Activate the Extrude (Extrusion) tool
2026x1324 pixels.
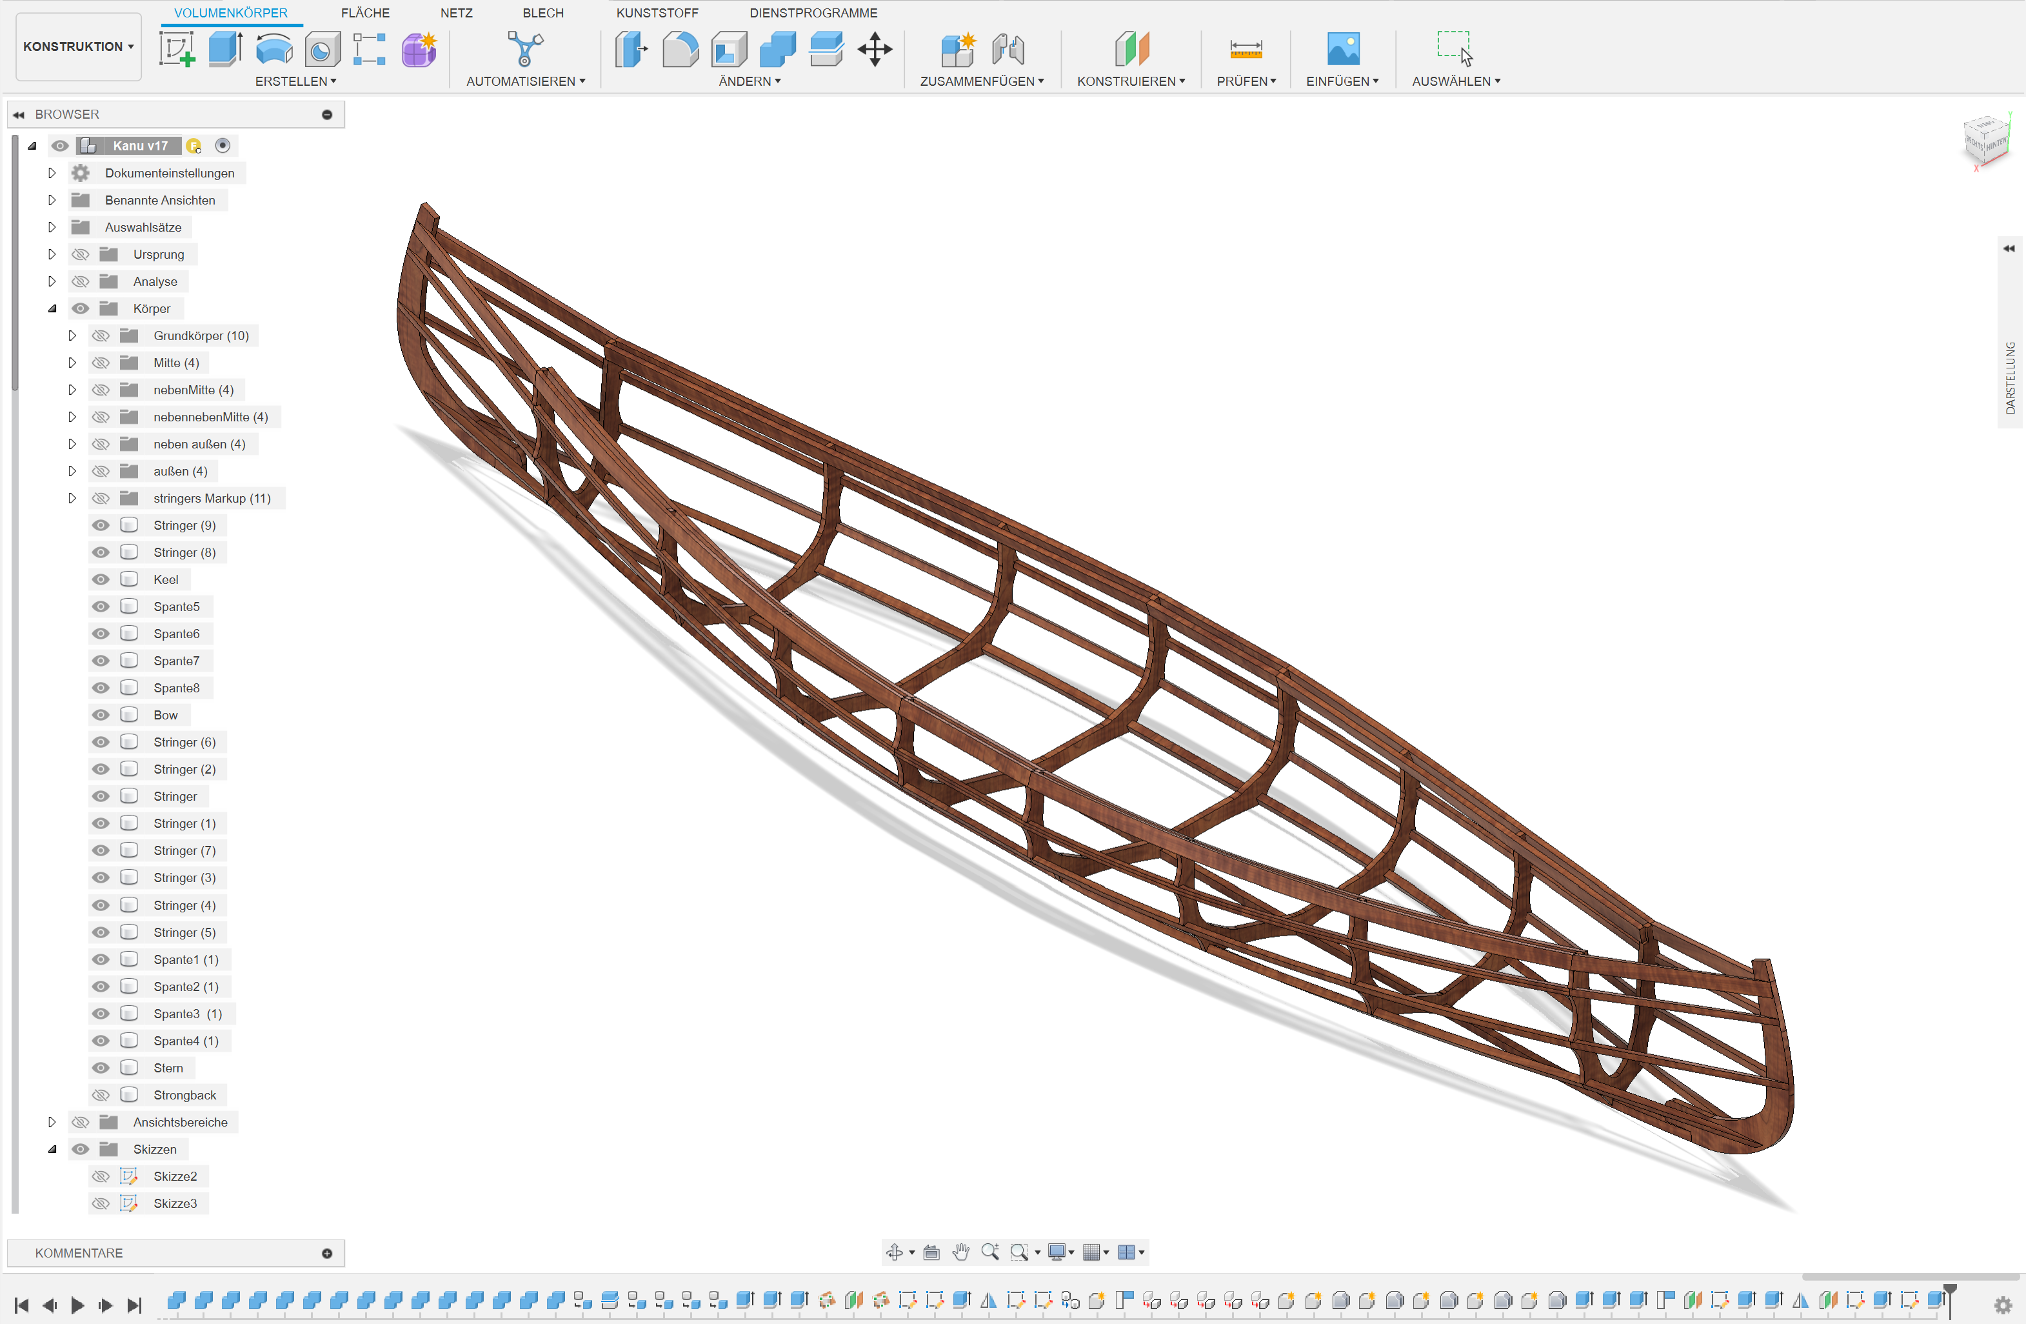[224, 50]
